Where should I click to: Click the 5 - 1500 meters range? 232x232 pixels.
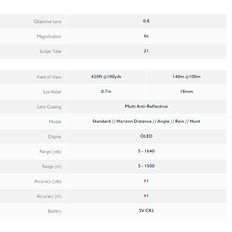[x=146, y=166]
